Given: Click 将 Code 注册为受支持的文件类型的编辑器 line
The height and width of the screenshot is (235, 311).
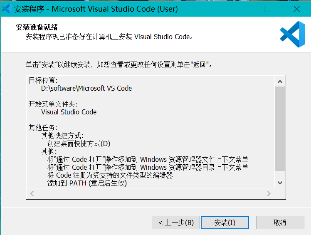Looking at the screenshot, I should (110, 175).
